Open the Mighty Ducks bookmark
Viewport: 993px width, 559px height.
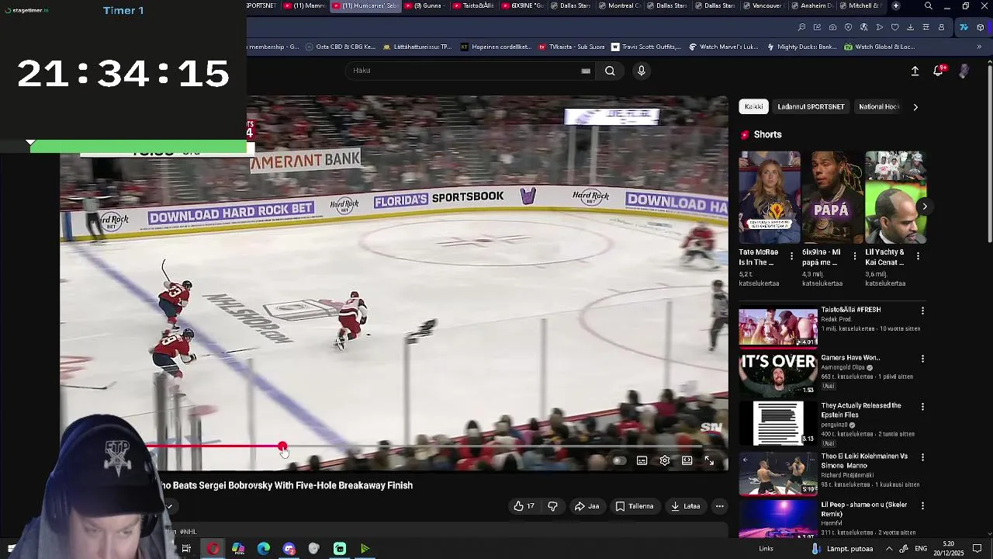point(802,47)
